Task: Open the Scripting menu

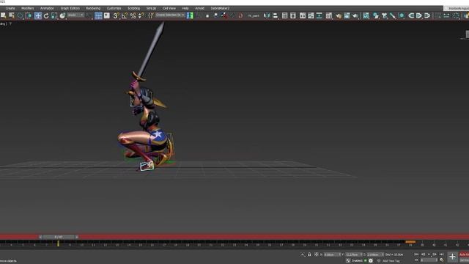Action: point(133,8)
